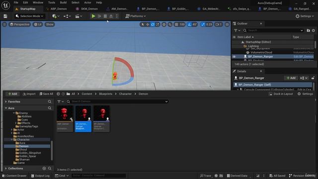The width and height of the screenshot is (318, 179).
Task: Toggle visibility of BP_Demon_Ranger in Outliner
Action: pyautogui.click(x=234, y=57)
